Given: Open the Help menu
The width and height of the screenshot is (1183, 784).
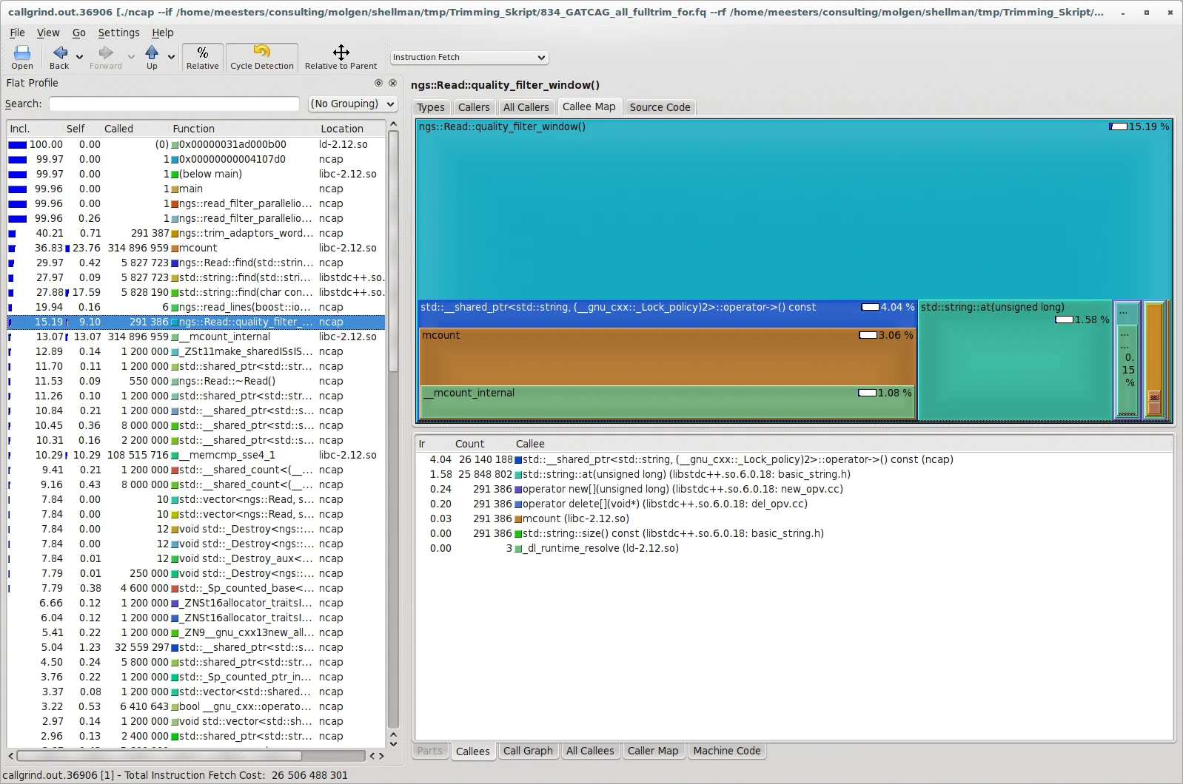Looking at the screenshot, I should pos(163,33).
